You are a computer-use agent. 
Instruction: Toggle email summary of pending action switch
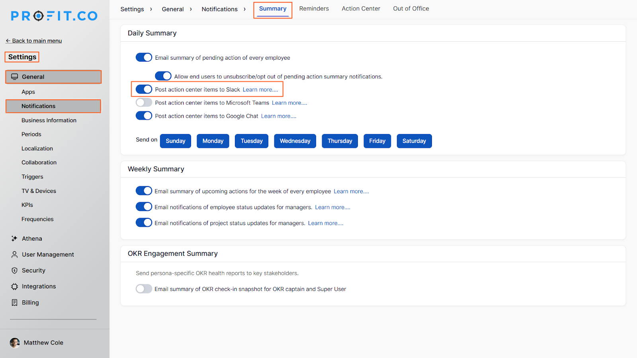point(144,57)
